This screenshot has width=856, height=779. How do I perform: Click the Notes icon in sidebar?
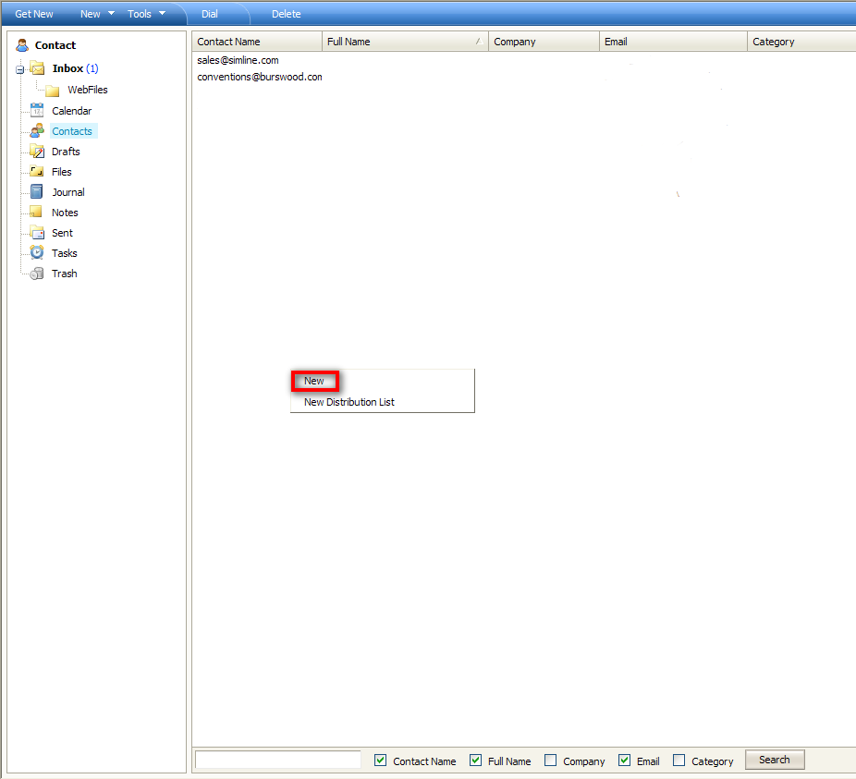(37, 213)
